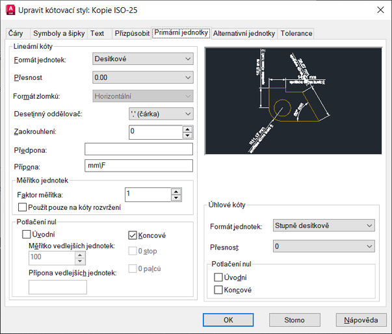Screen dimensions: 392x334
Task: Open linear Formát jednotek dropdown (Desítkové)
Action: 143,59
